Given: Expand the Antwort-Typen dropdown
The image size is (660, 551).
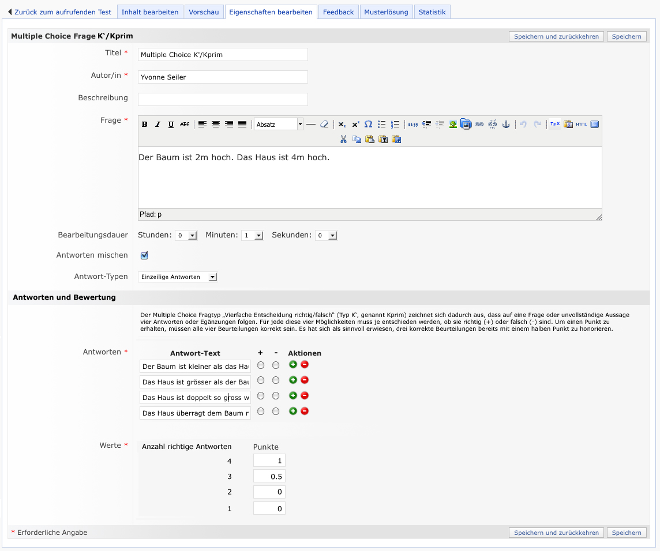Looking at the screenshot, I should 178,277.
